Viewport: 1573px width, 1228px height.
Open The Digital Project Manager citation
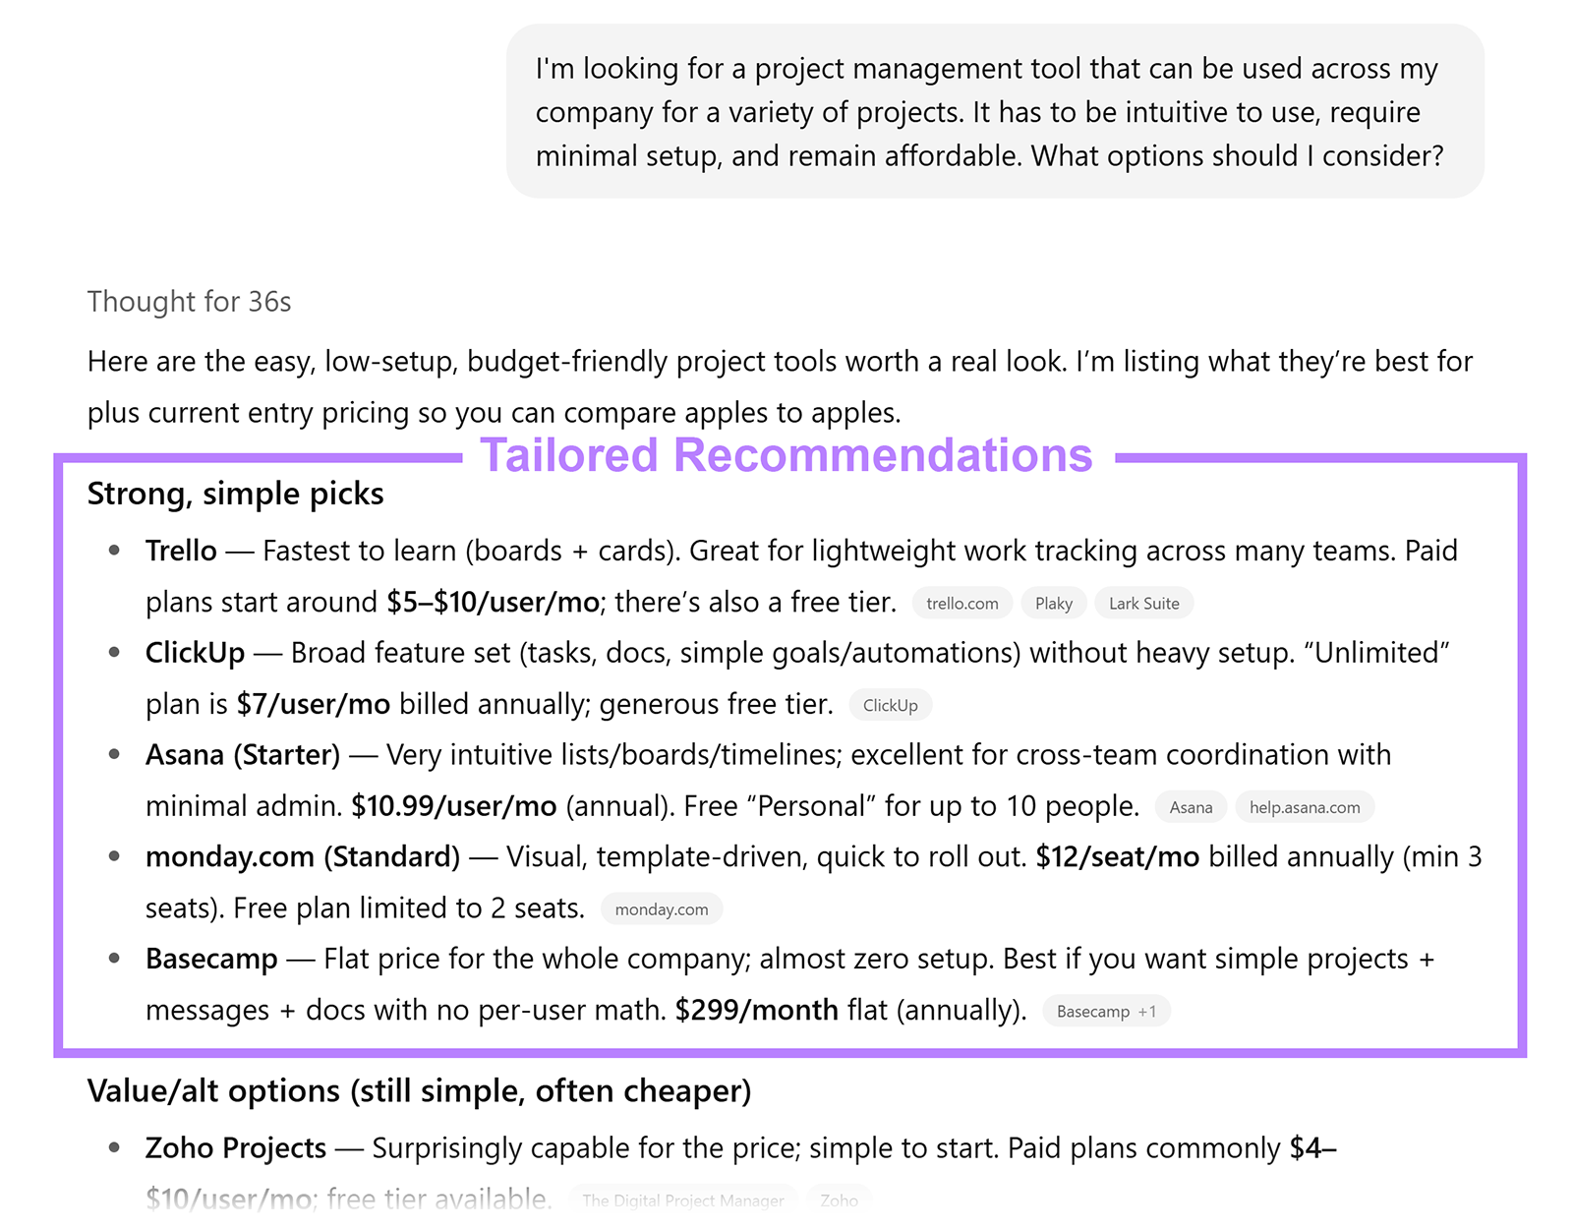point(682,1200)
